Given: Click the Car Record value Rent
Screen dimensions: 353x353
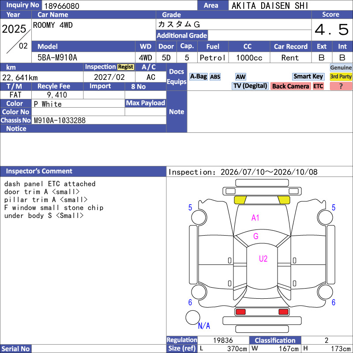Looking at the screenshot, I should tap(290, 58).
